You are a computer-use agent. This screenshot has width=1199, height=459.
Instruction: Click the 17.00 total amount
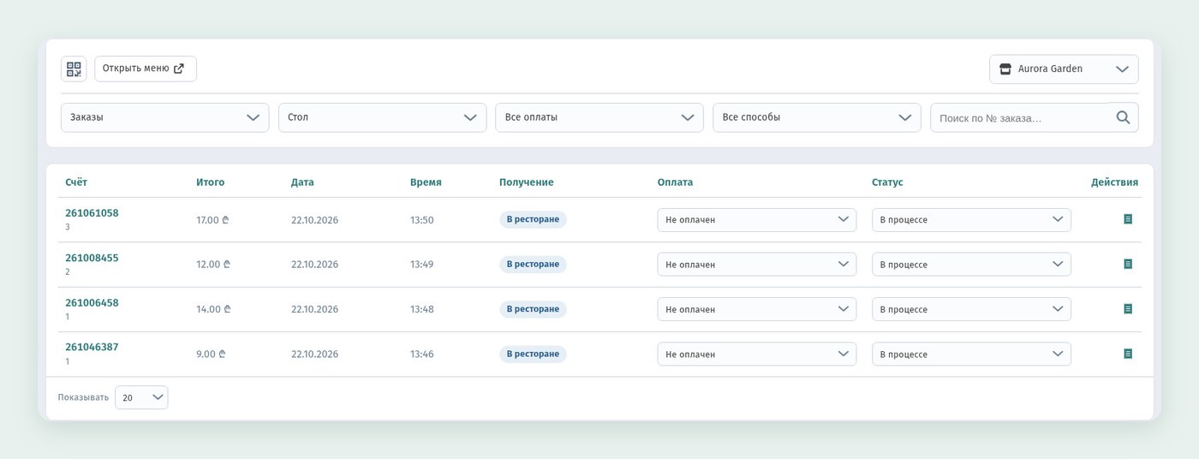(212, 220)
